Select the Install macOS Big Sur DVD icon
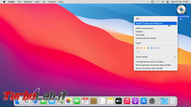 pyautogui.click(x=181, y=10)
